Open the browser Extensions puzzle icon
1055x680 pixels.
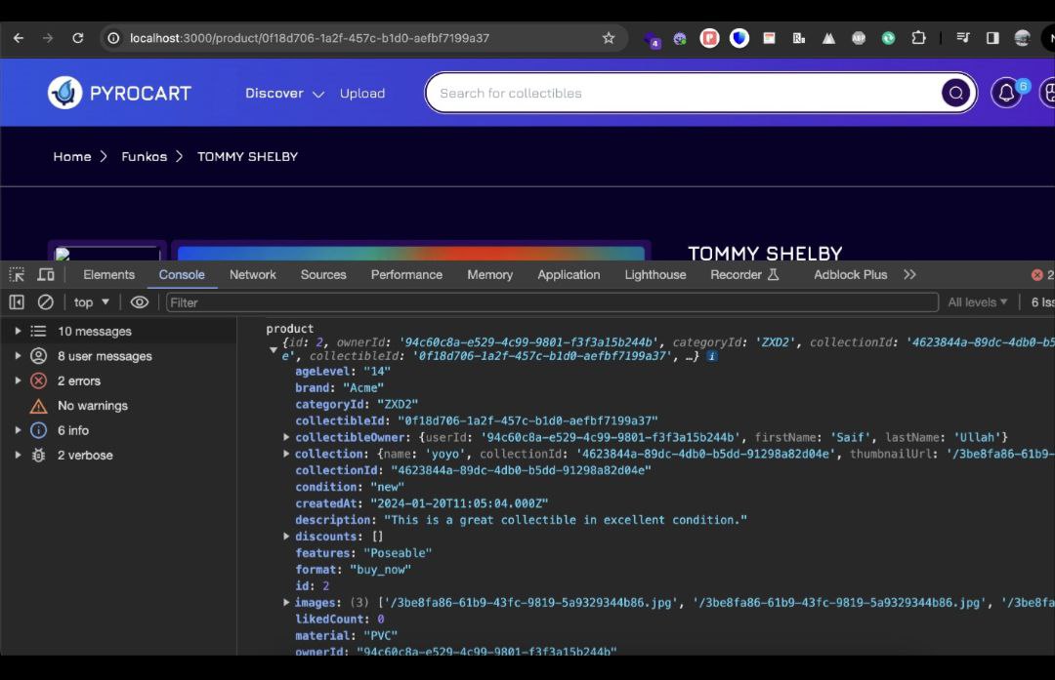[918, 38]
